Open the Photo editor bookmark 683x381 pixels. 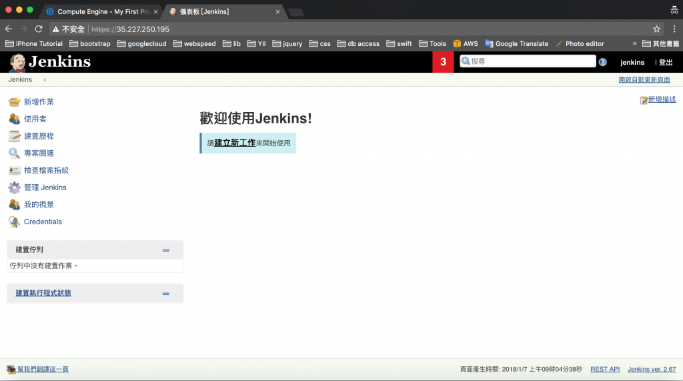580,43
